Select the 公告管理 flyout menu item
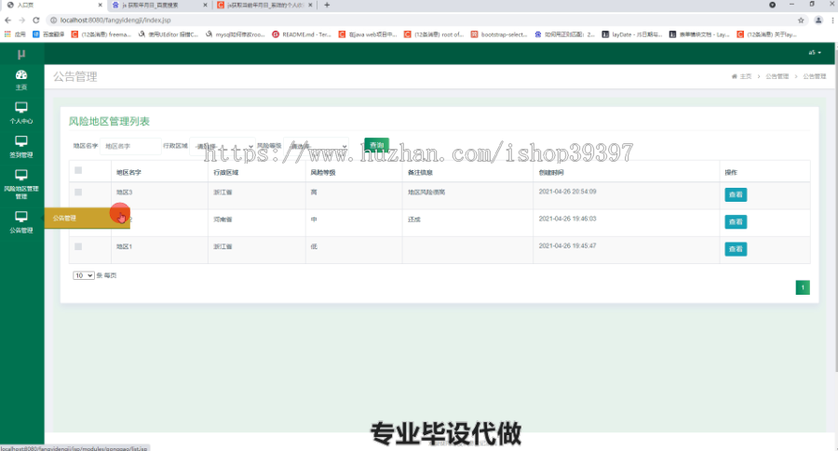Viewport: 838px width, 451px height. (x=88, y=219)
